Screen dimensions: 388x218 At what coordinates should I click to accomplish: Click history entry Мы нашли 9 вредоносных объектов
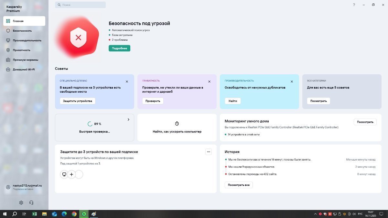pyautogui.click(x=252, y=167)
